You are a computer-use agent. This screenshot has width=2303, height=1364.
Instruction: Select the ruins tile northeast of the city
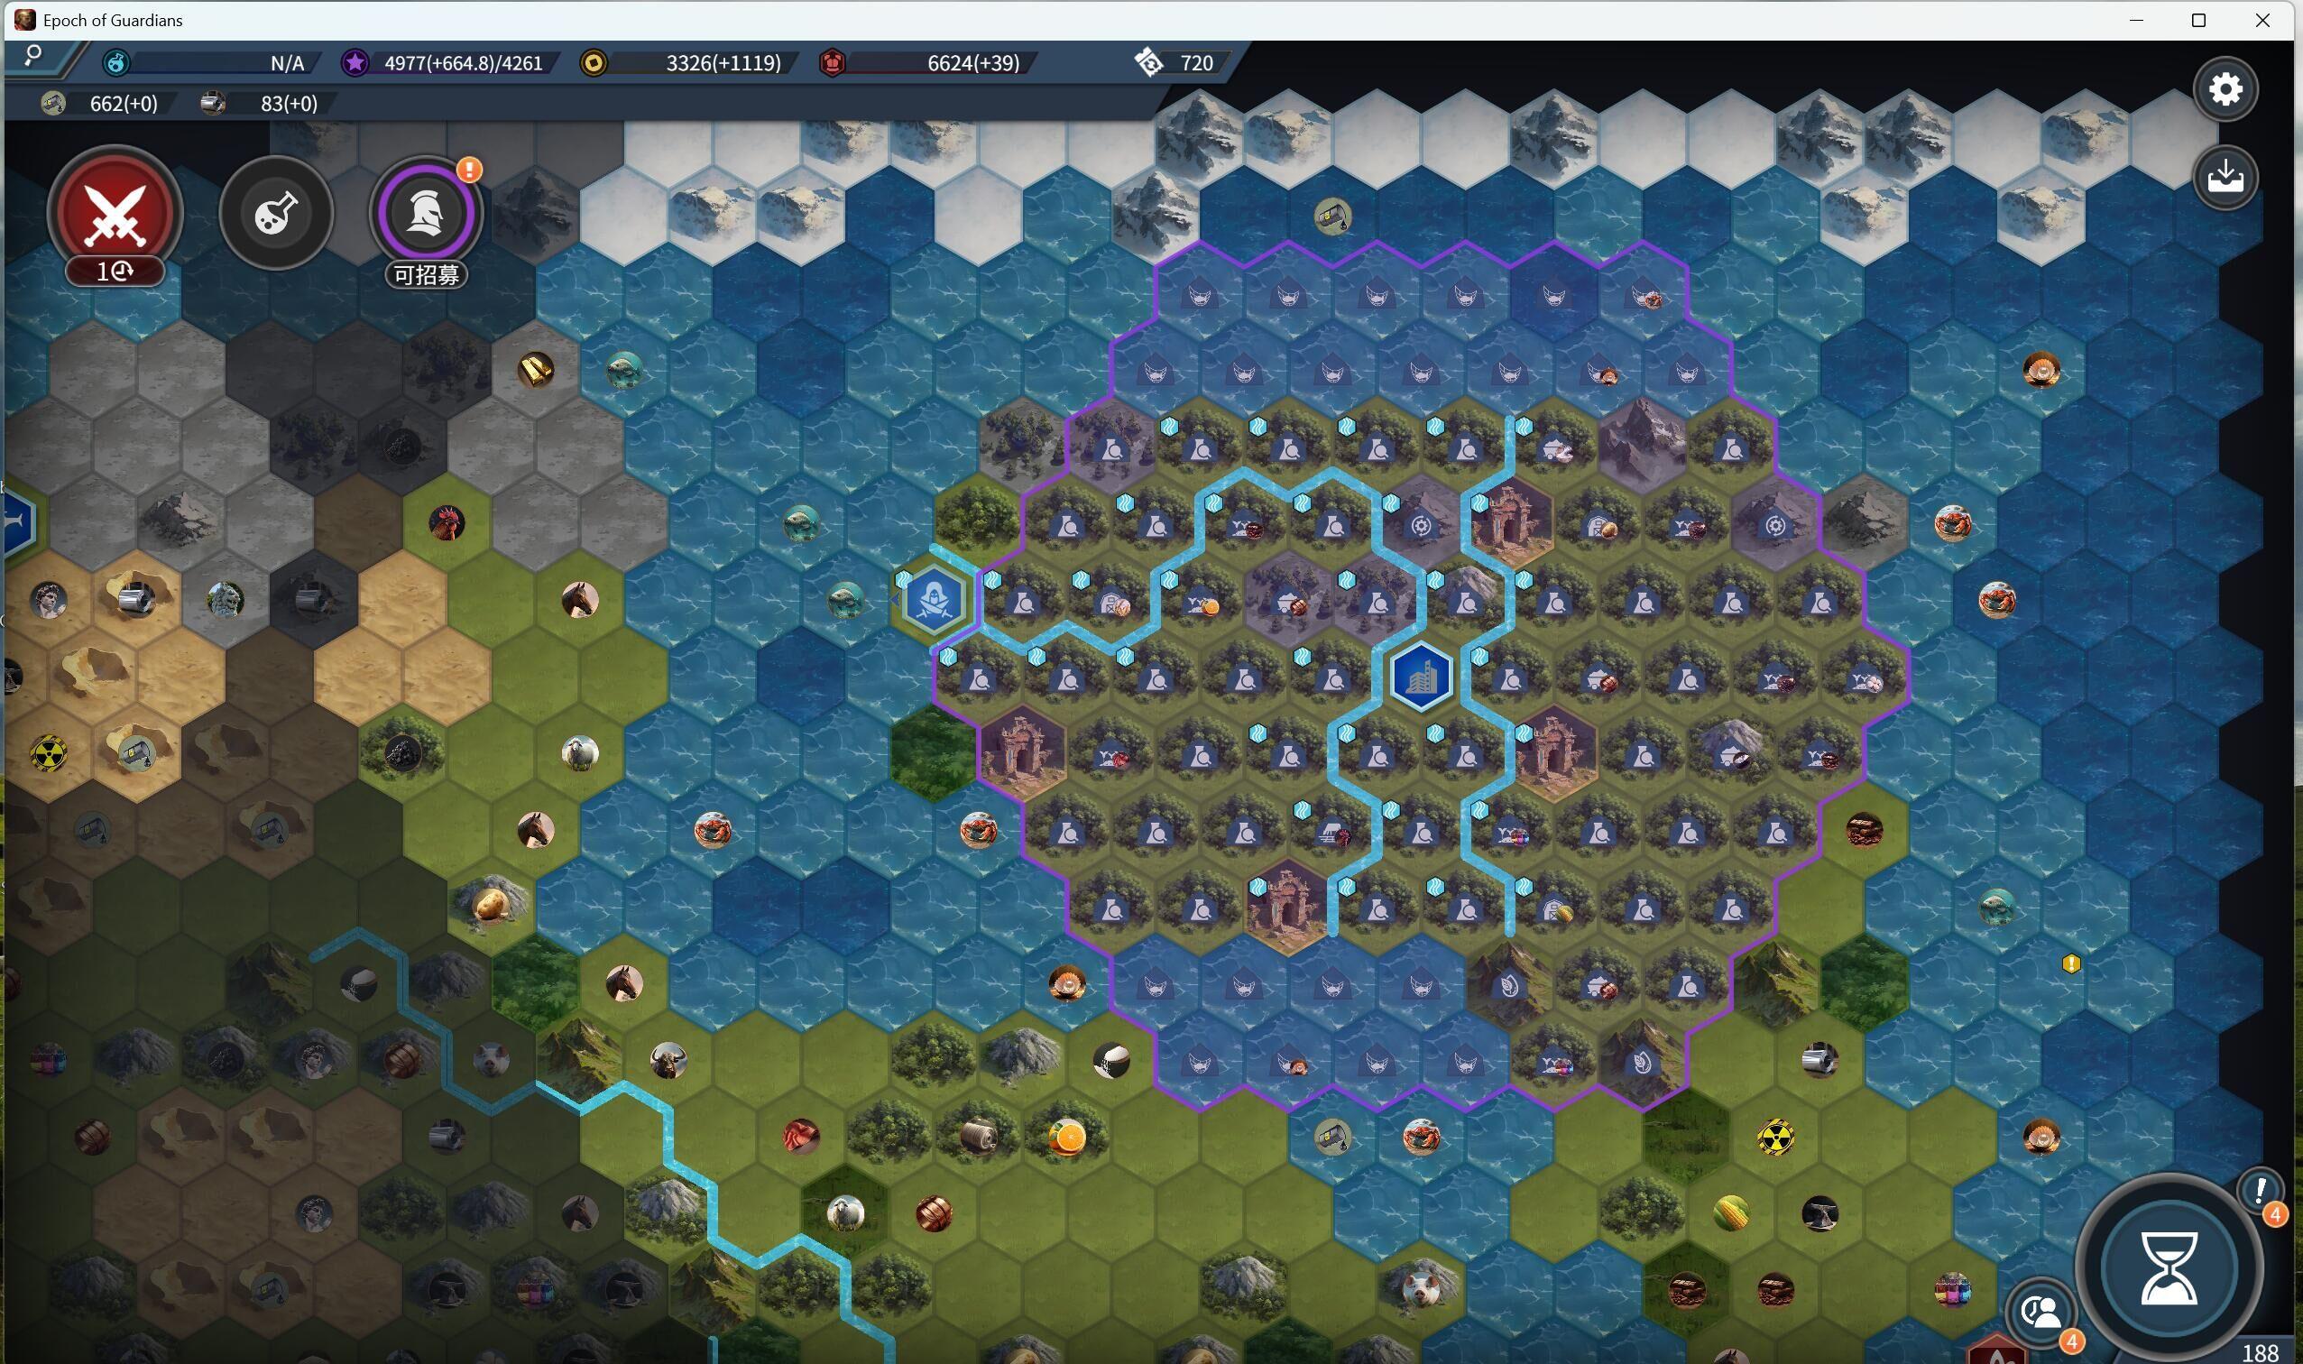[1510, 523]
